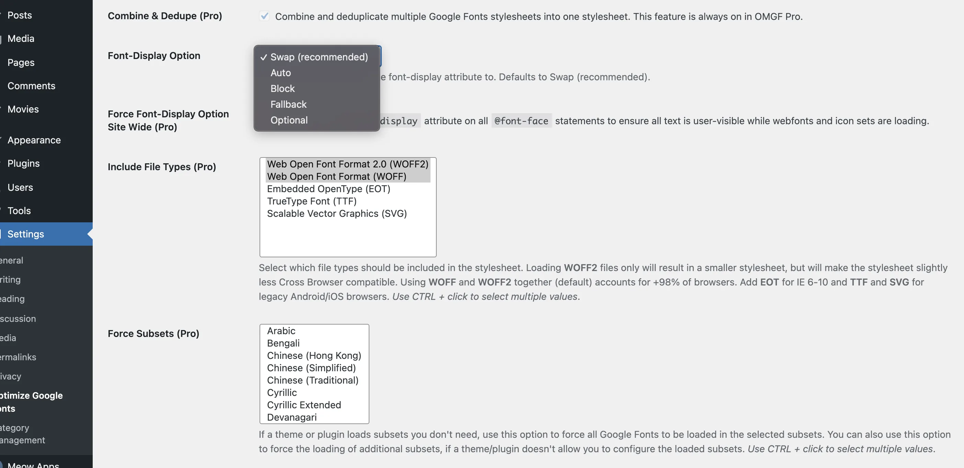Click Scalable Vector Graphics (SVG) option

(336, 213)
